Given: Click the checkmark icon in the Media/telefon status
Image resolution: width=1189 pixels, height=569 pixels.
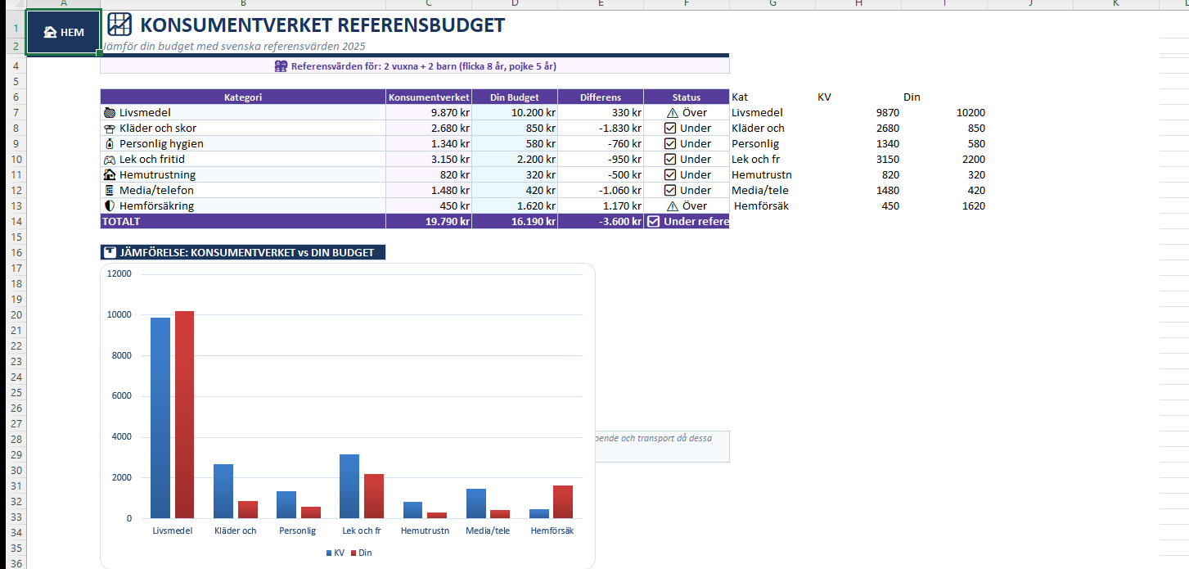Looking at the screenshot, I should pyautogui.click(x=670, y=190).
